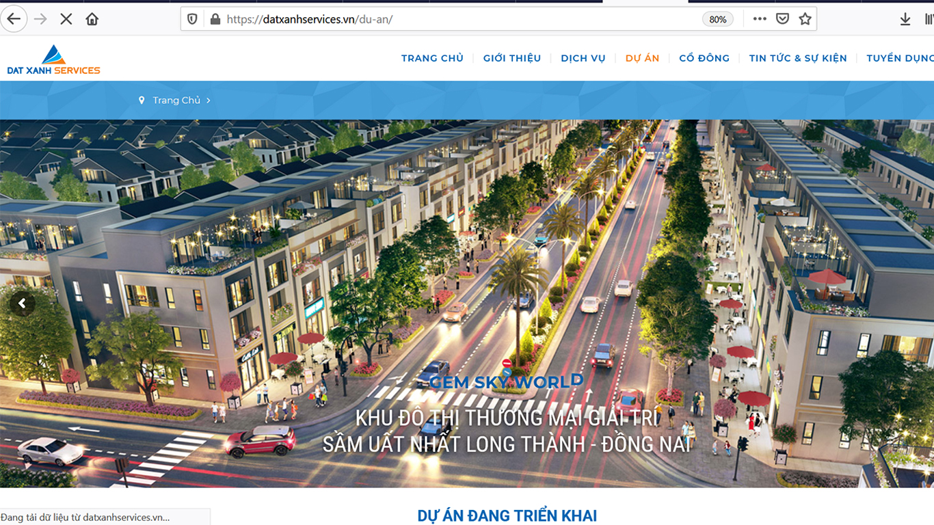Open the Firefox Library sidebar icon

[929, 18]
